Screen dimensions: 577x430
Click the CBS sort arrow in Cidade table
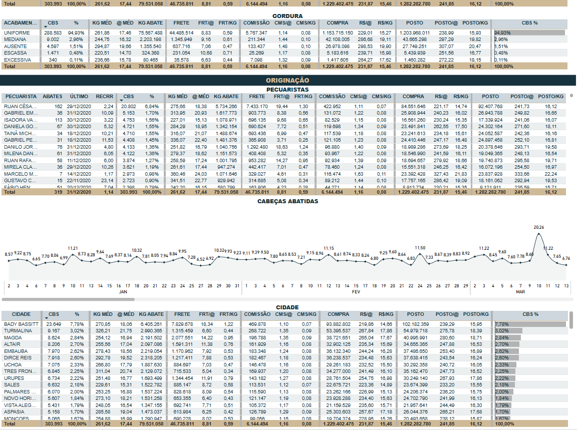(x=46, y=318)
